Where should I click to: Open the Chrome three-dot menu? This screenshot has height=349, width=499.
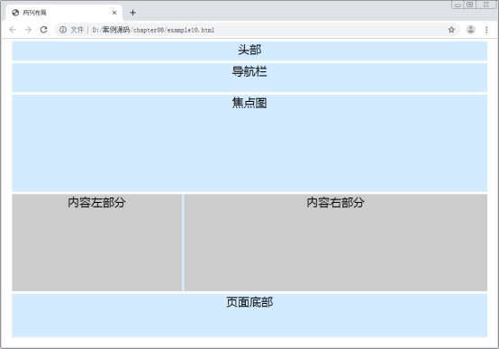pyautogui.click(x=486, y=30)
